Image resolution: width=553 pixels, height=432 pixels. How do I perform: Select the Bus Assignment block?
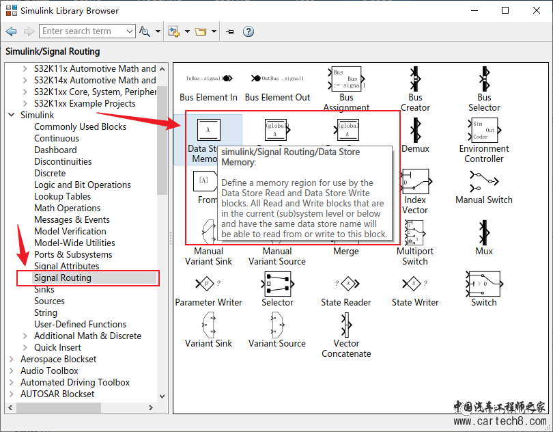(346, 88)
